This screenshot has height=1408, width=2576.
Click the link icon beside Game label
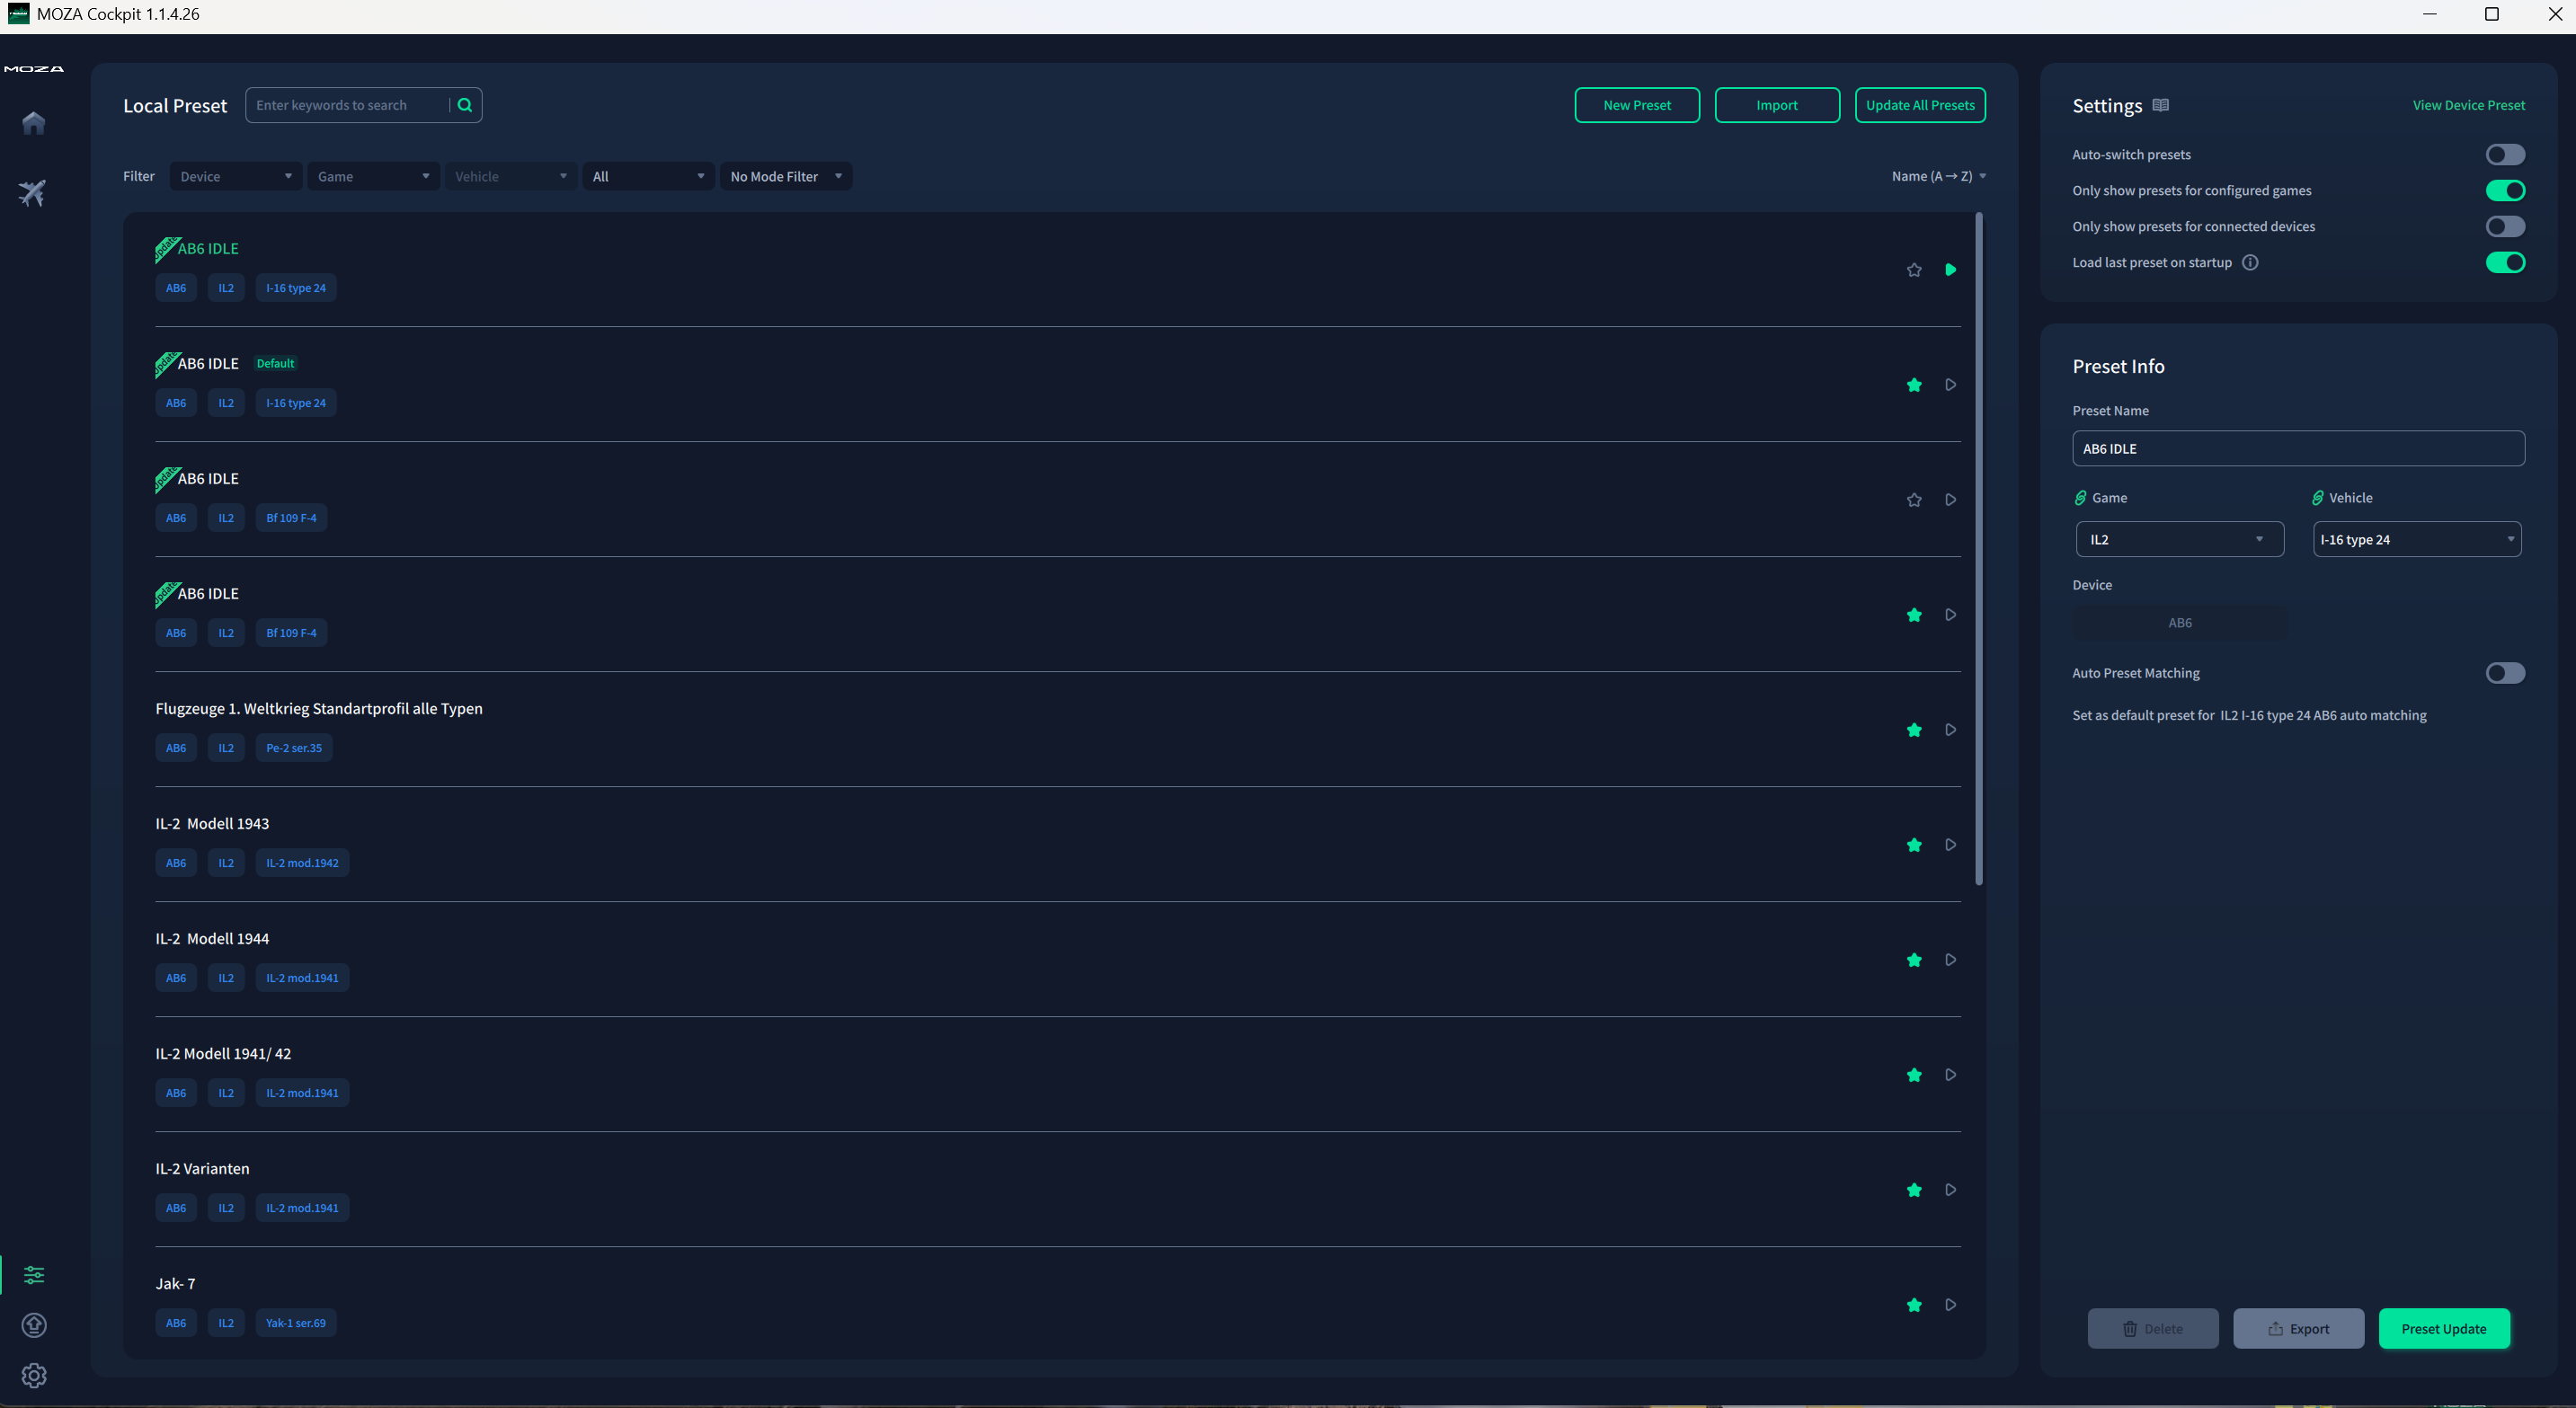click(x=2080, y=498)
